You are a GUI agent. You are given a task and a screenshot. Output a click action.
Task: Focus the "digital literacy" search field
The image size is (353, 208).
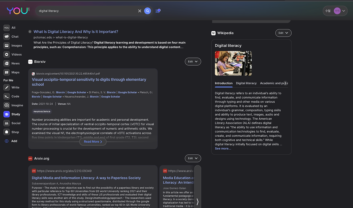point(87,11)
